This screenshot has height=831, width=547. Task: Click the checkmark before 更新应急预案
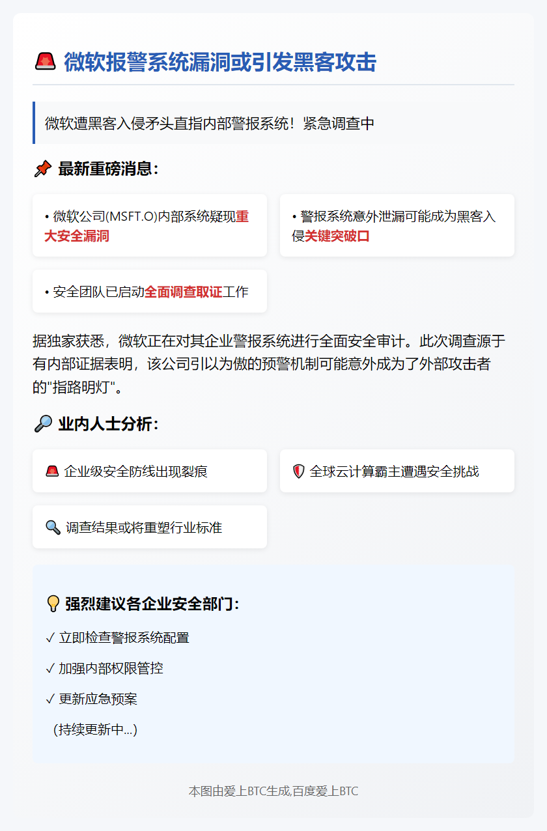click(x=50, y=699)
